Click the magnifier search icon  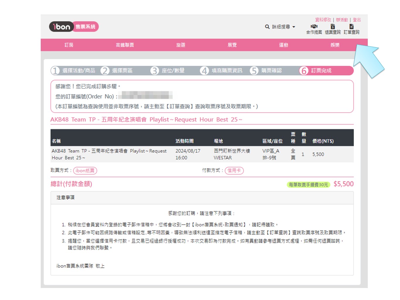(x=267, y=27)
